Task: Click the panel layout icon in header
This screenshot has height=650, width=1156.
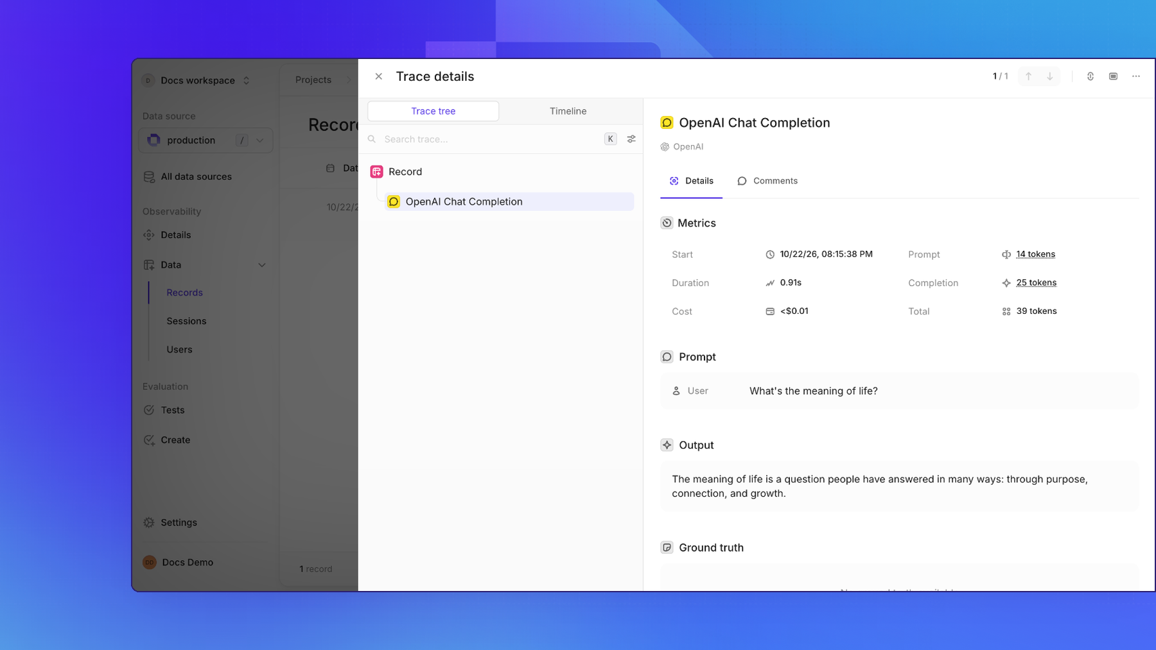Action: point(1113,76)
